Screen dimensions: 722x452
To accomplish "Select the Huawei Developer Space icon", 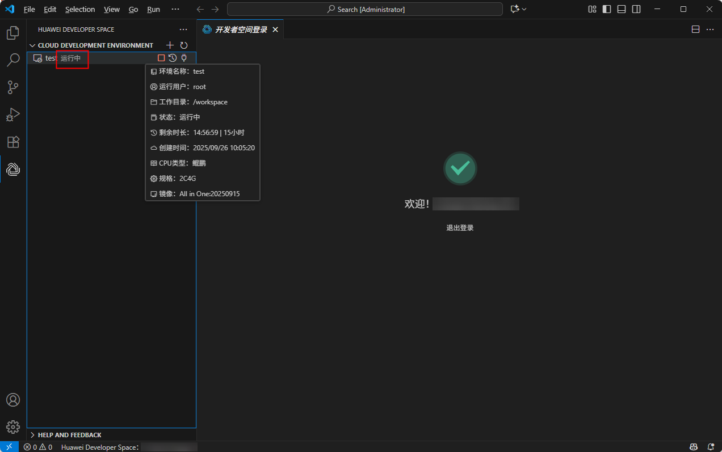I will click(x=13, y=169).
